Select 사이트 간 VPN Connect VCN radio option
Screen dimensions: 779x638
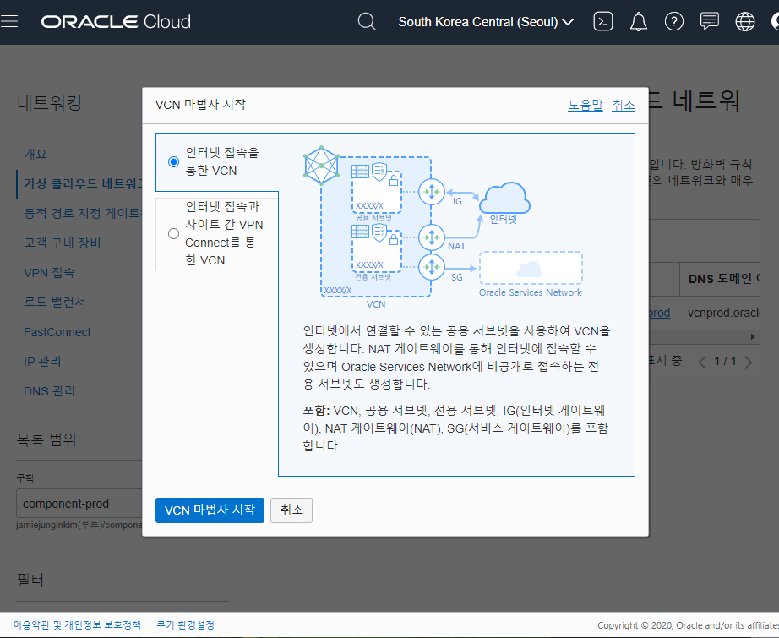[x=173, y=233]
